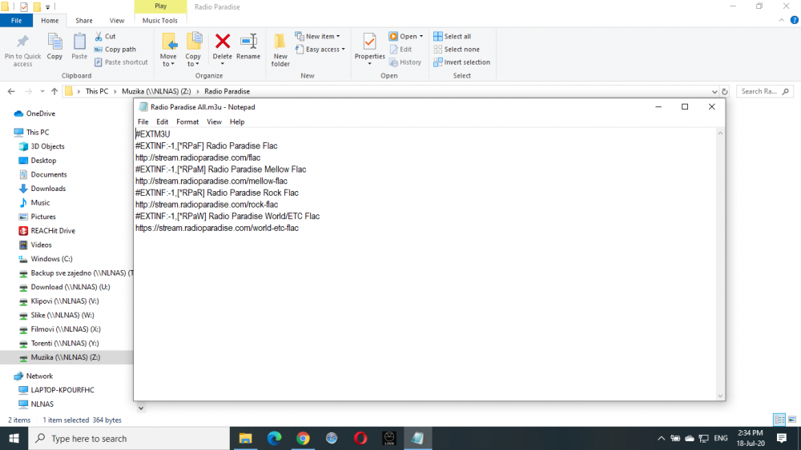Go up one folder level
The width and height of the screenshot is (801, 450).
coord(54,91)
